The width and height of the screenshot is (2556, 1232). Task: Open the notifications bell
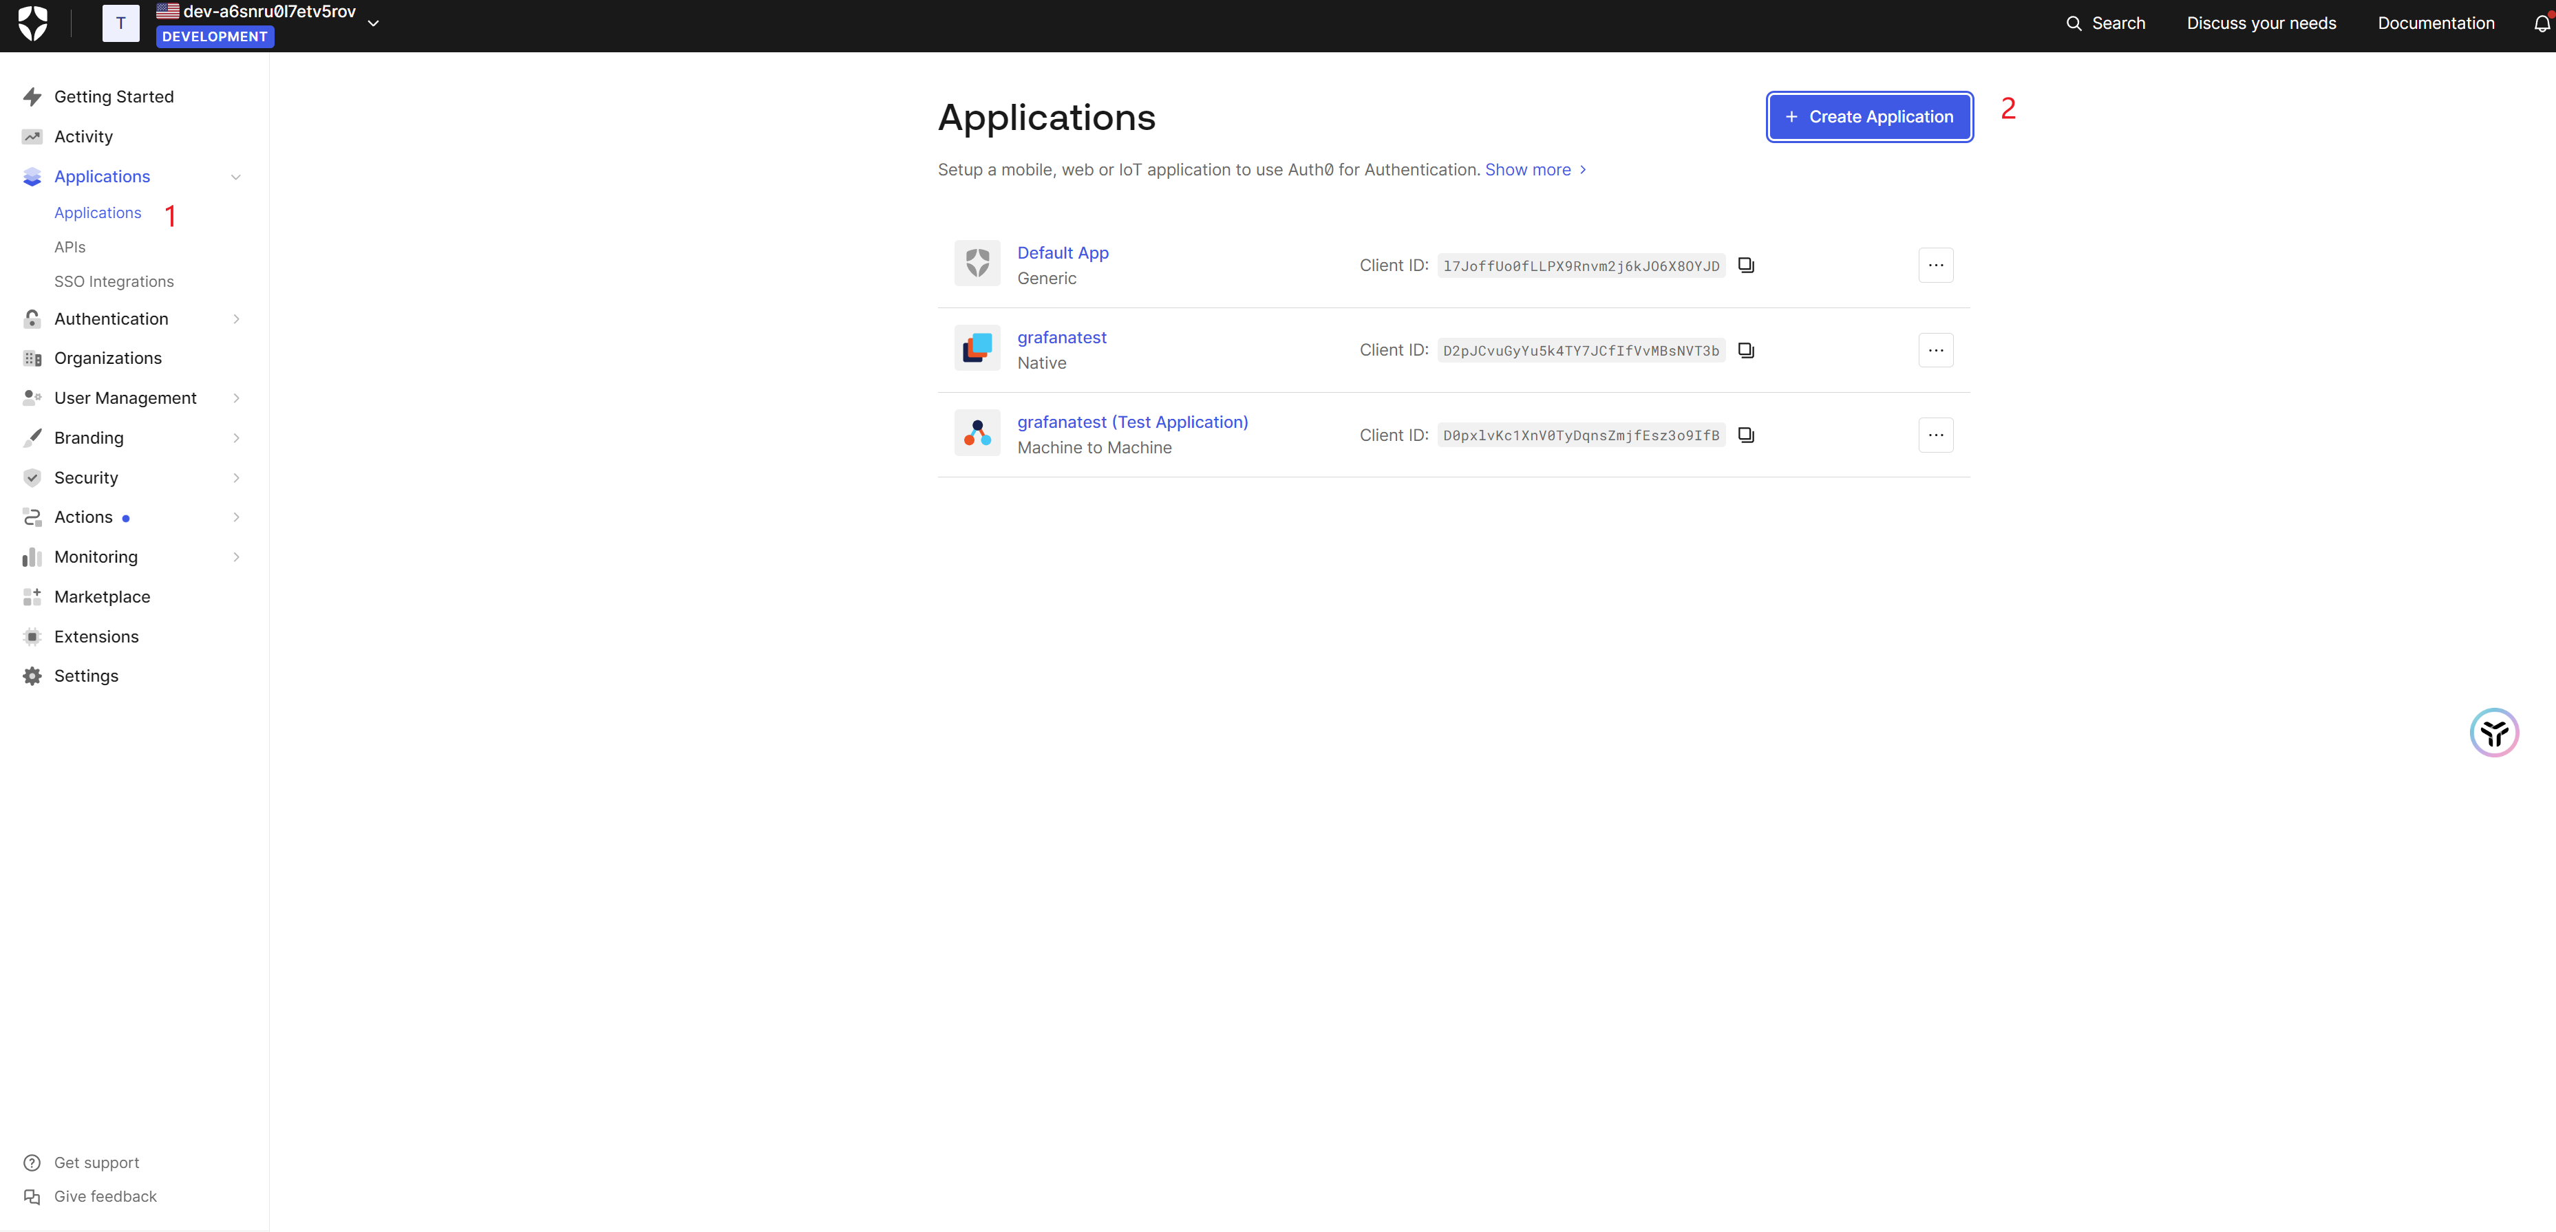point(2542,23)
